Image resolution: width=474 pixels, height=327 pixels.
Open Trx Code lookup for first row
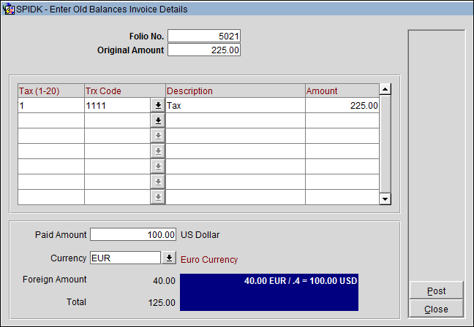click(157, 105)
